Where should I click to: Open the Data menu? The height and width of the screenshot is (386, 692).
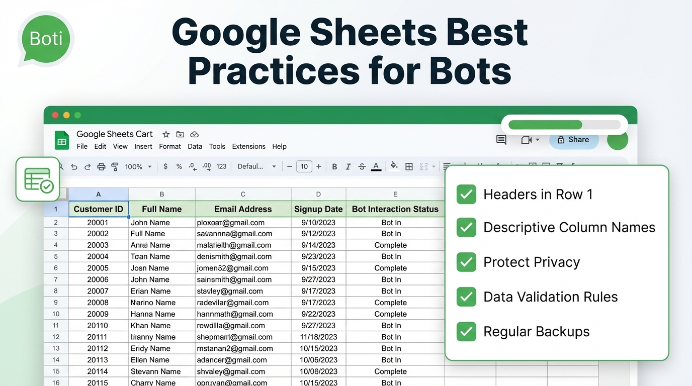(195, 146)
